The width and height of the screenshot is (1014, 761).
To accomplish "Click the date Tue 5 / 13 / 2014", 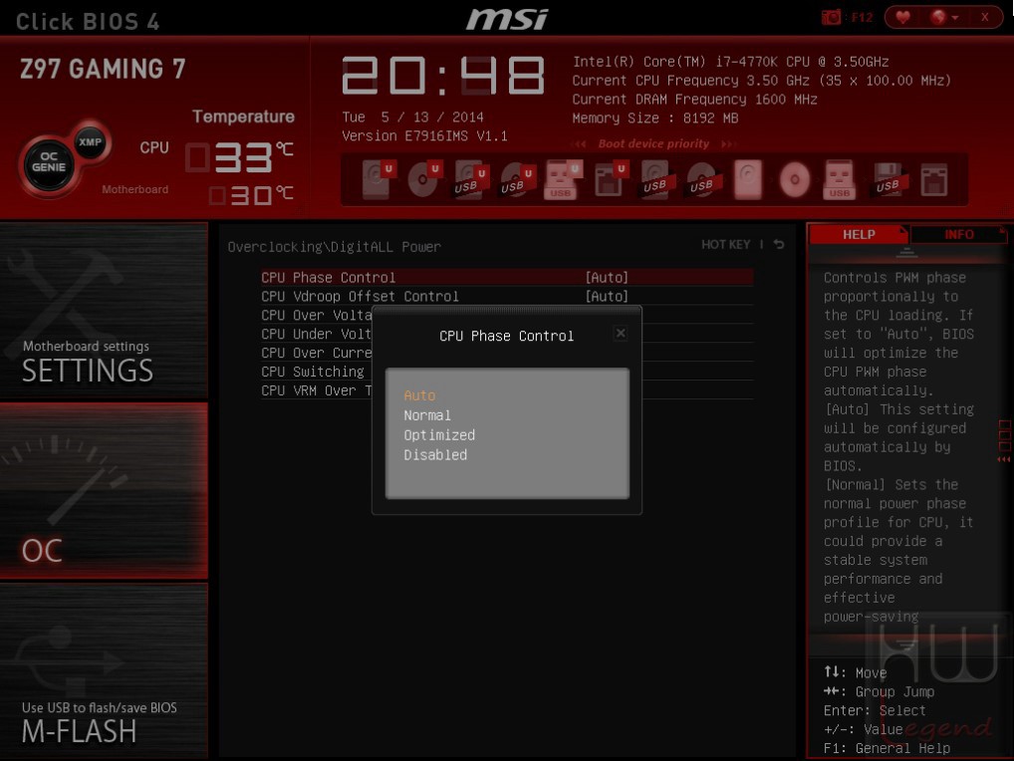I will [412, 117].
